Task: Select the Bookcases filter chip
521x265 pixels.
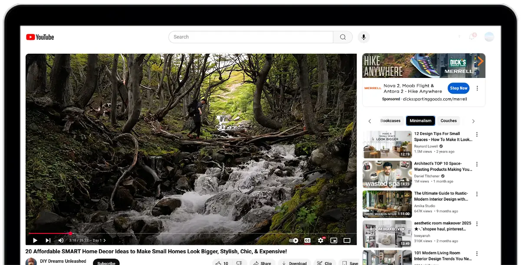Action: tap(390, 121)
